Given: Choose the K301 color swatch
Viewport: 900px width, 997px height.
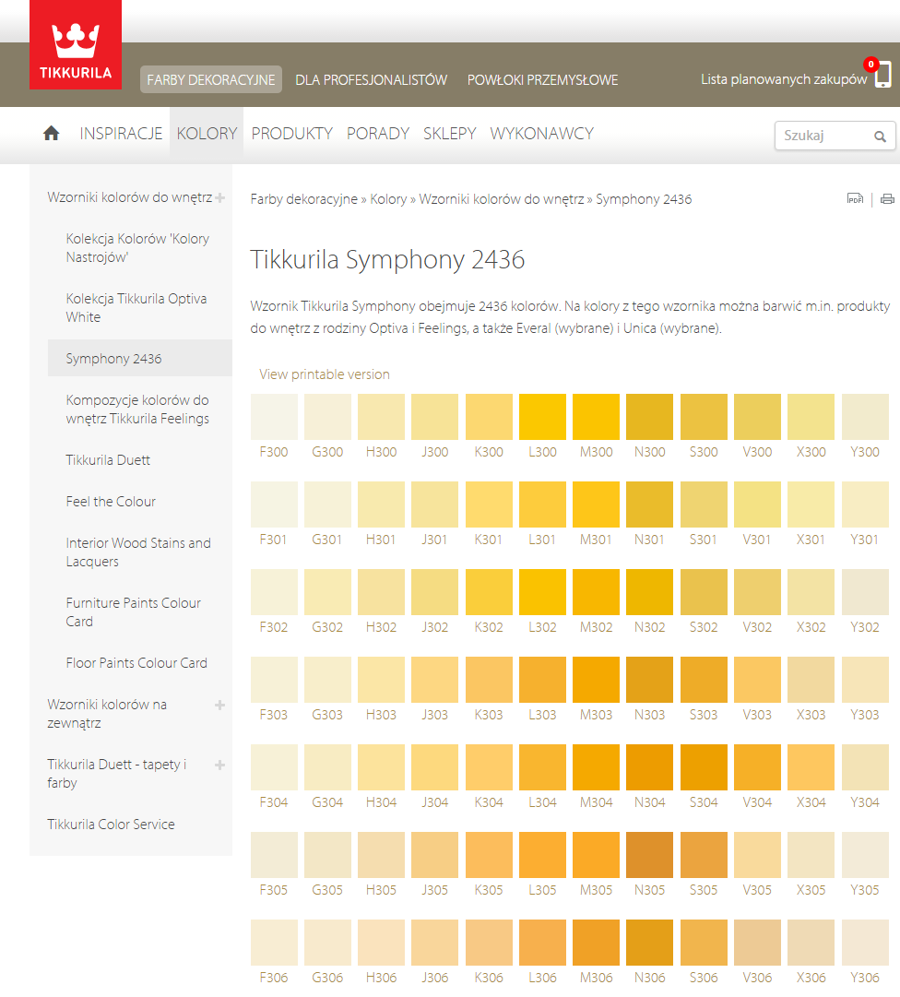Looking at the screenshot, I should pos(489,504).
